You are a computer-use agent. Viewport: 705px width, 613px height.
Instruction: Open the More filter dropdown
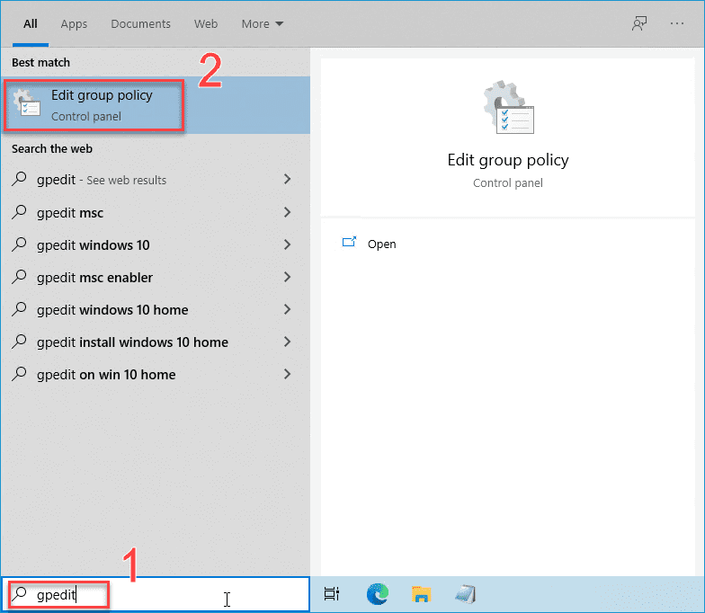263,23
